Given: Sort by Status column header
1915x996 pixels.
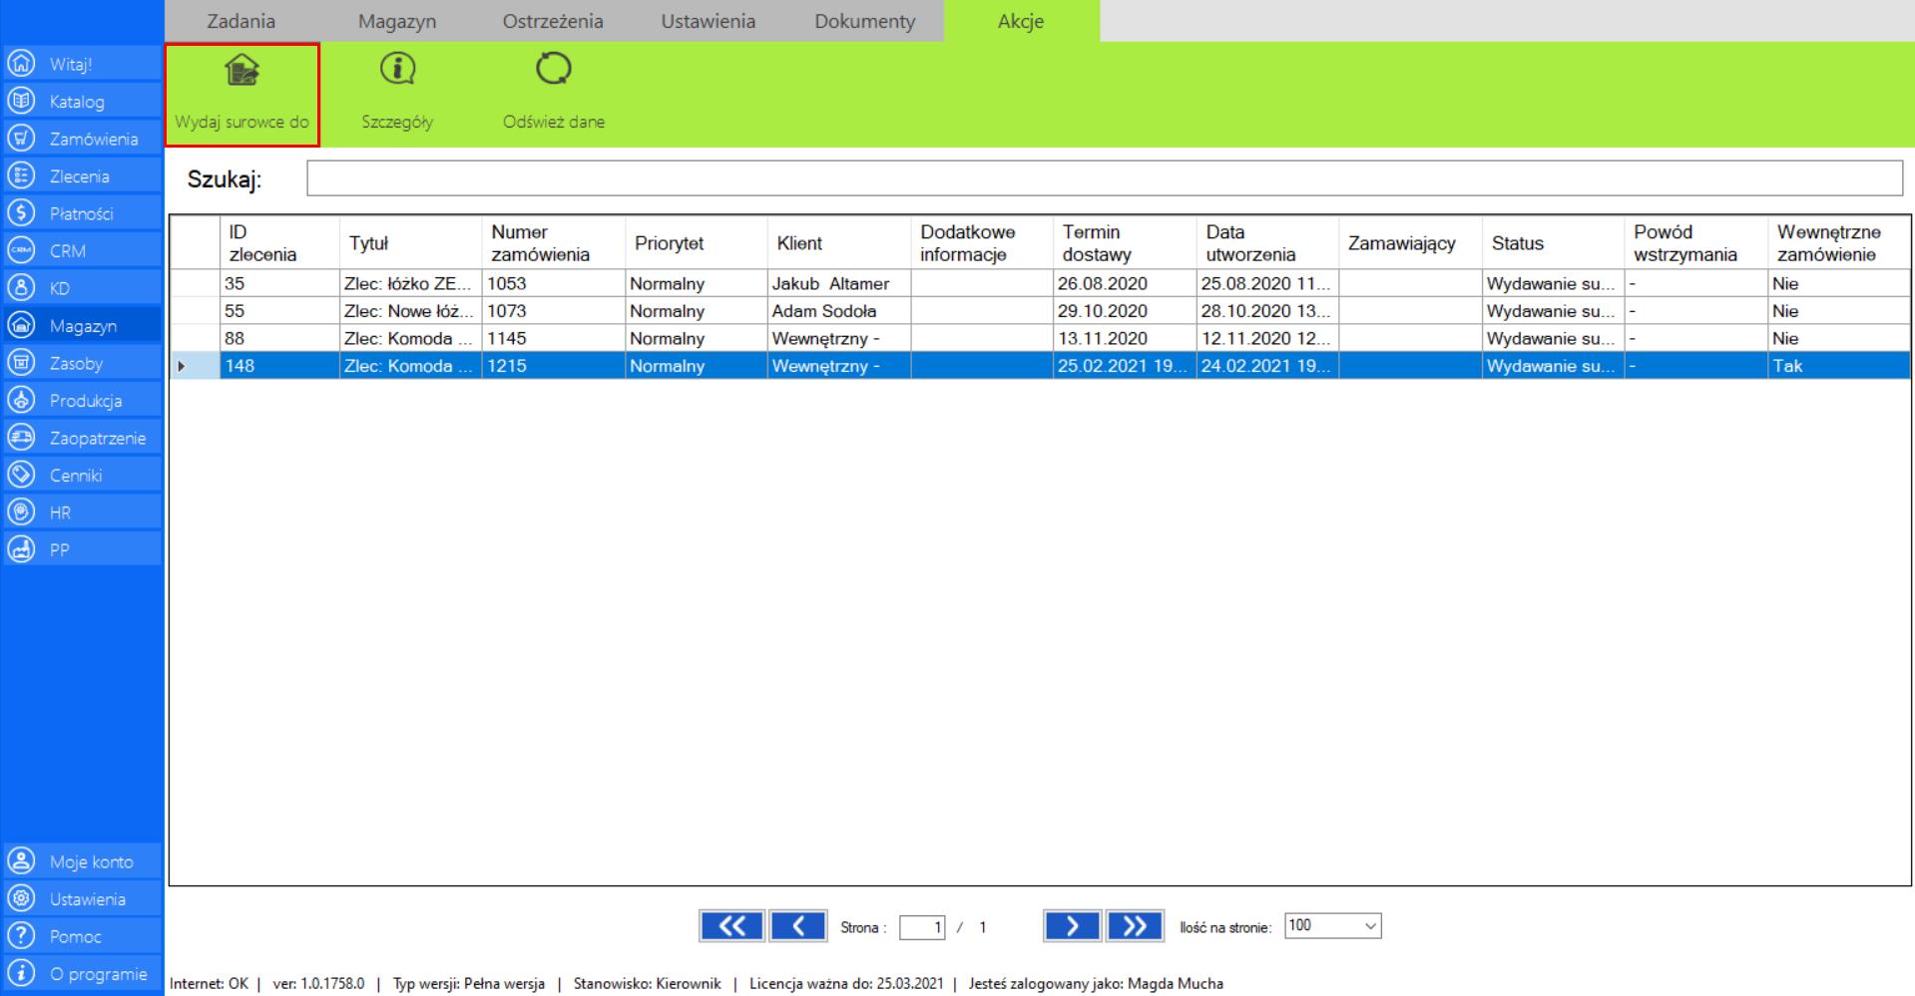Looking at the screenshot, I should click(x=1553, y=243).
